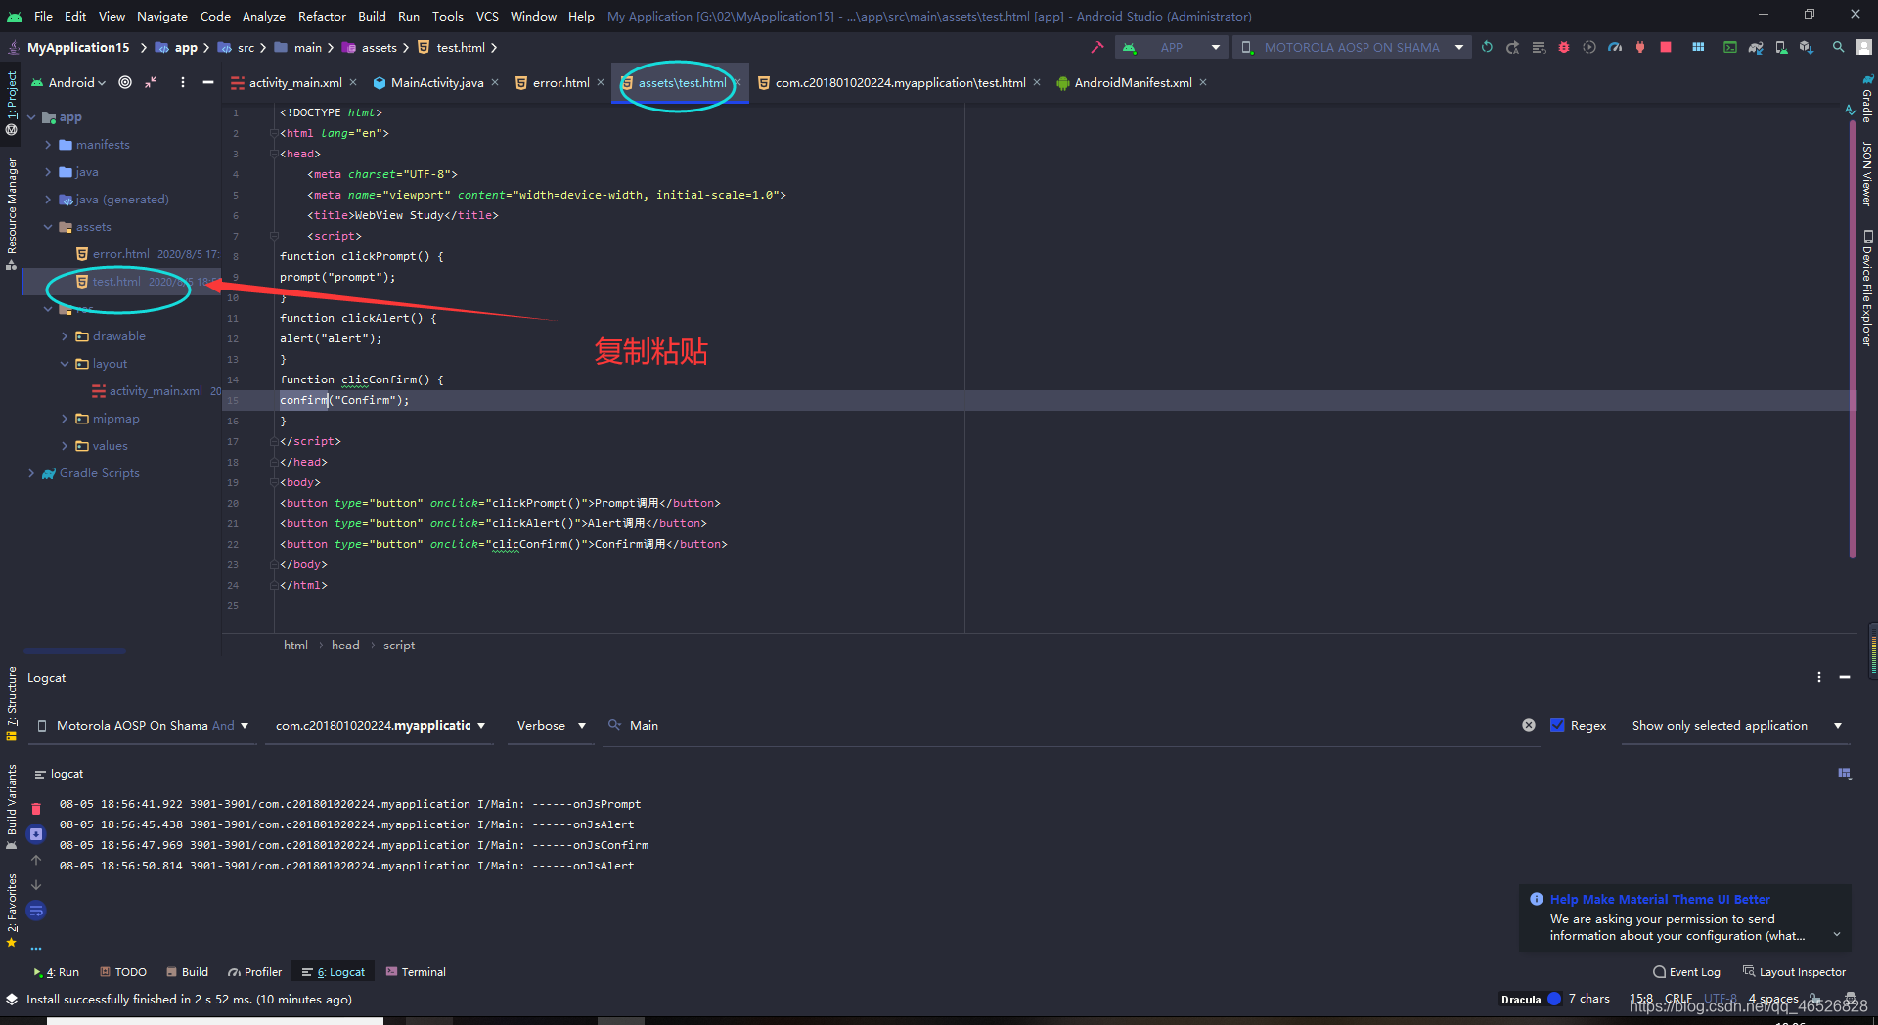The image size is (1878, 1025).
Task: Collapse the layout folder in tree
Action: (65, 364)
